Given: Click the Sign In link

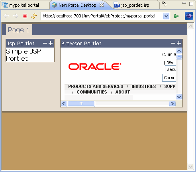Looking at the screenshot, I should 169,54.
